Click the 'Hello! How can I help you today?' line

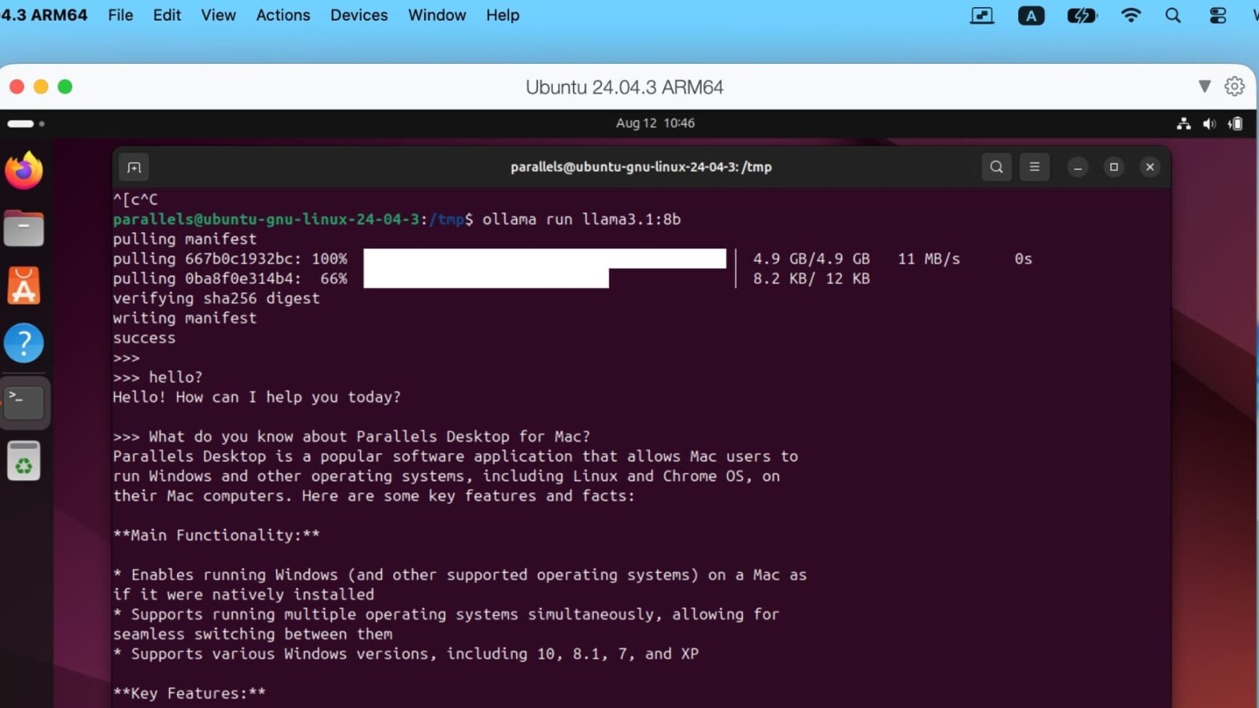(257, 397)
